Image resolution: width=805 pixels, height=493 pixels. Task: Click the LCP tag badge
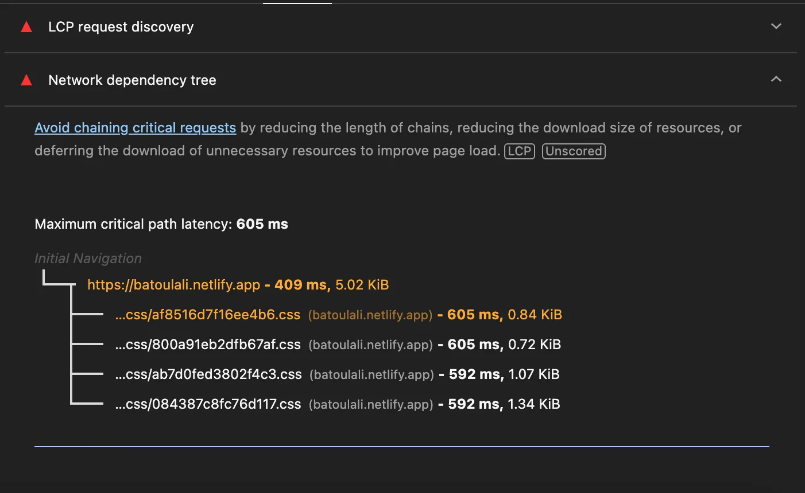(520, 151)
